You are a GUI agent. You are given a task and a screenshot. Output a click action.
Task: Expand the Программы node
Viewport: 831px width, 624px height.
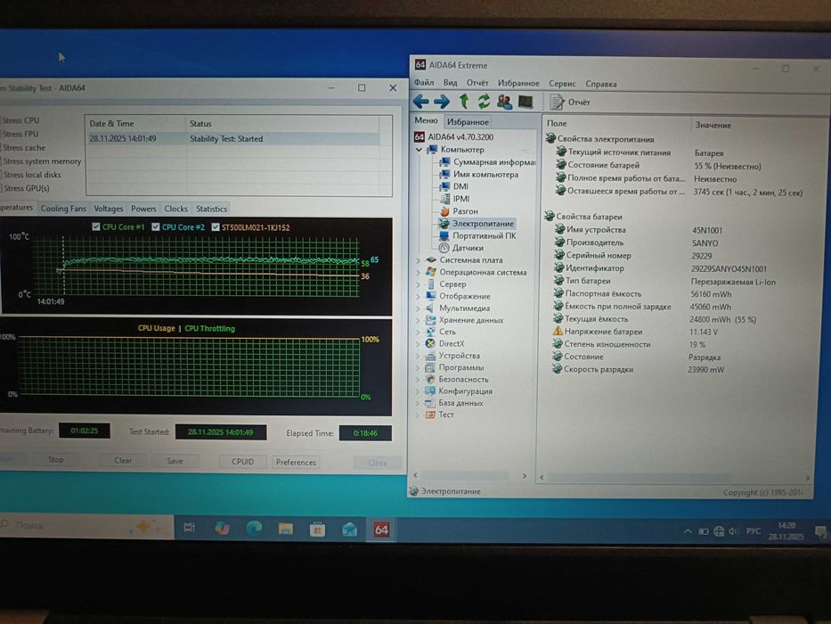pyautogui.click(x=418, y=367)
